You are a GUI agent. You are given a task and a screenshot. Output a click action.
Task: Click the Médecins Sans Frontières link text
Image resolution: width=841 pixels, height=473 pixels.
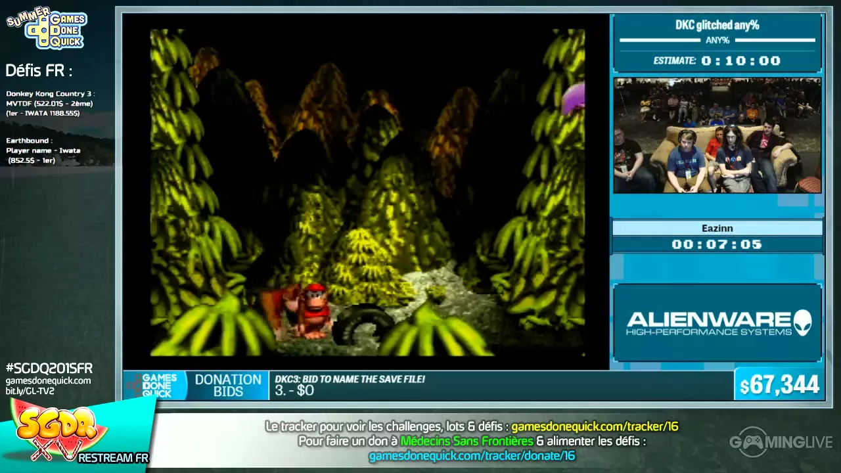466,441
